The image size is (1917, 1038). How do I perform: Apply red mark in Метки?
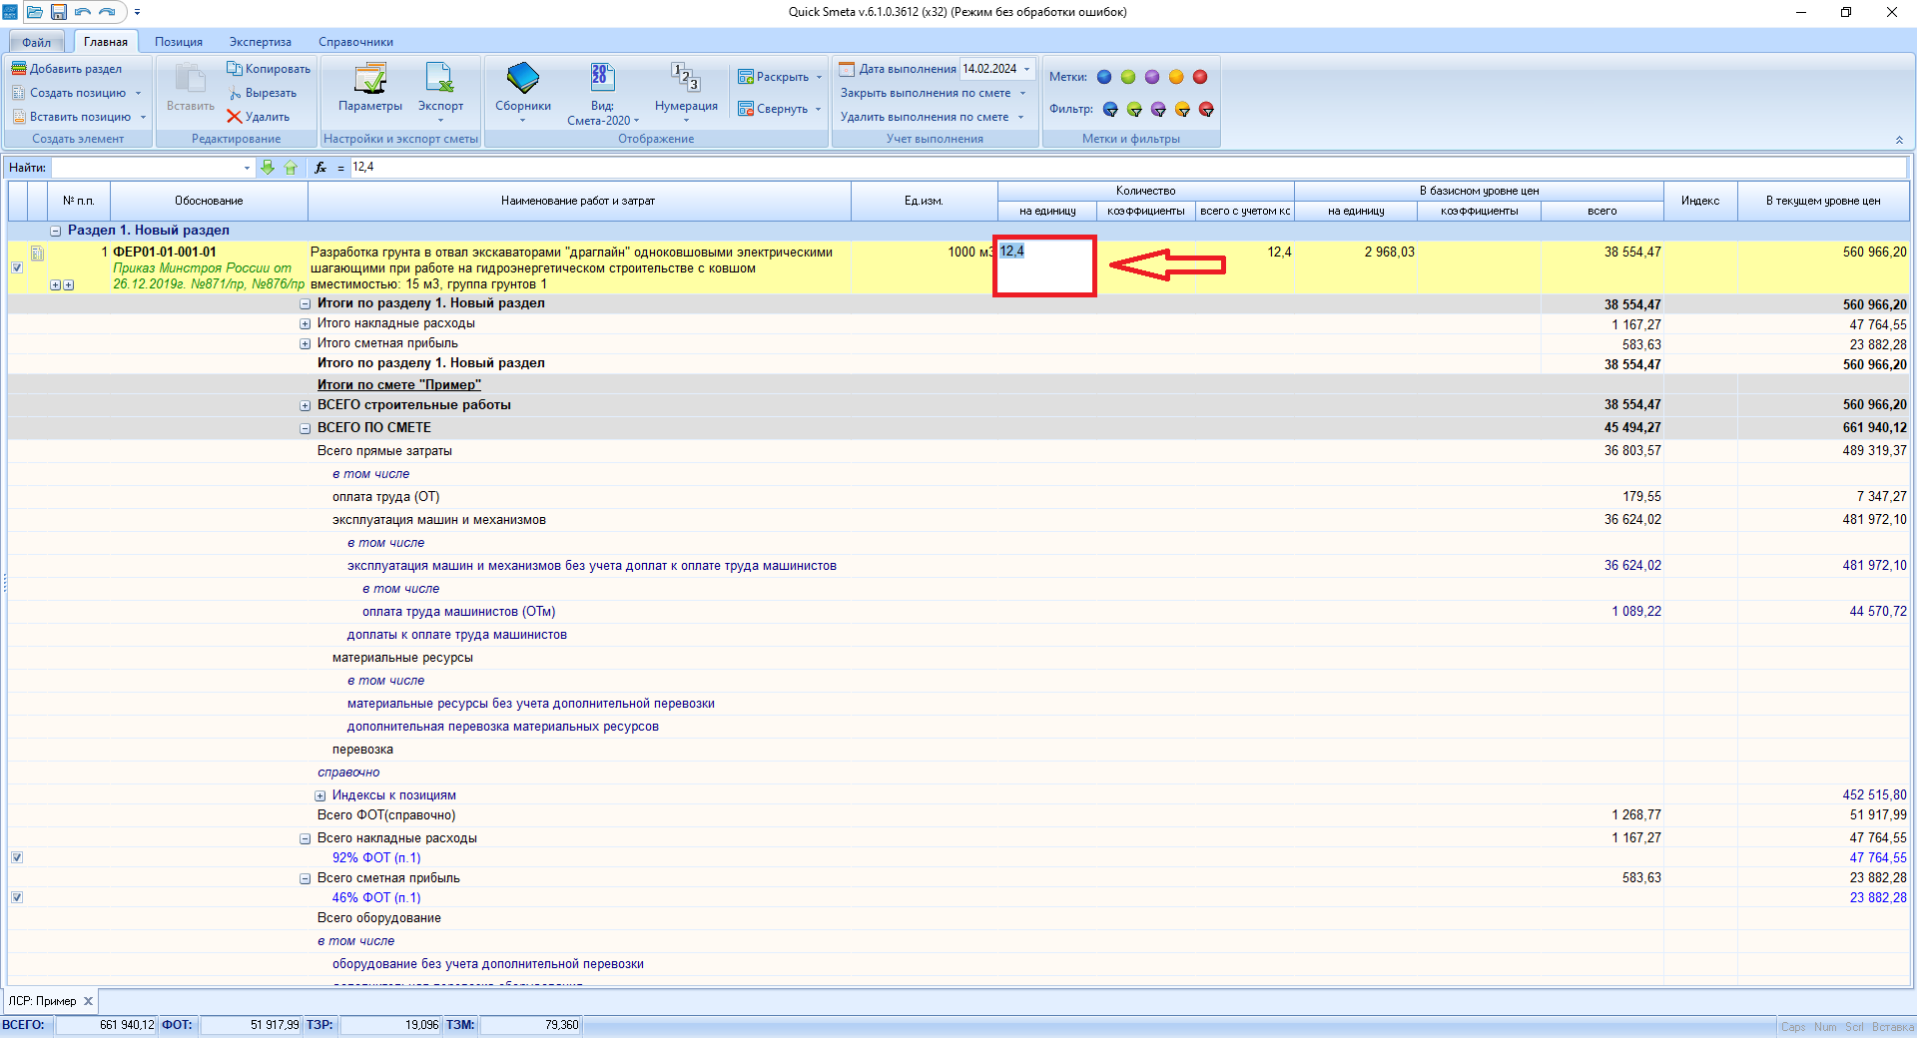tap(1200, 77)
